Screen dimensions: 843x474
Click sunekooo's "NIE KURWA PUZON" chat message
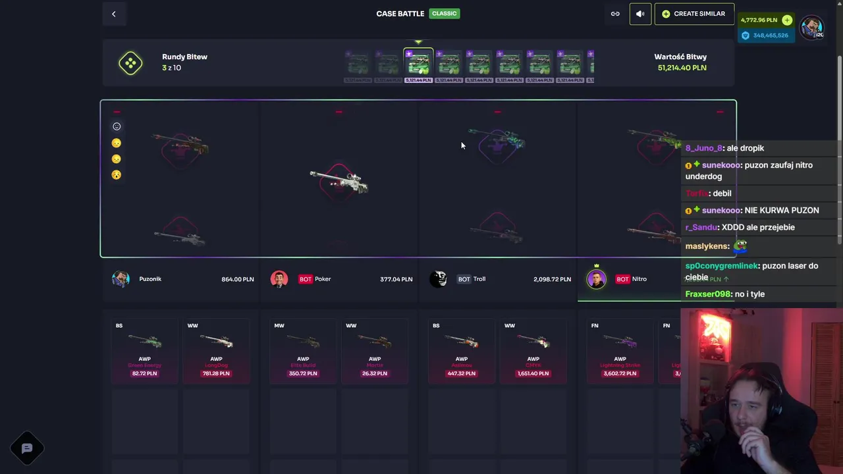[x=752, y=211]
